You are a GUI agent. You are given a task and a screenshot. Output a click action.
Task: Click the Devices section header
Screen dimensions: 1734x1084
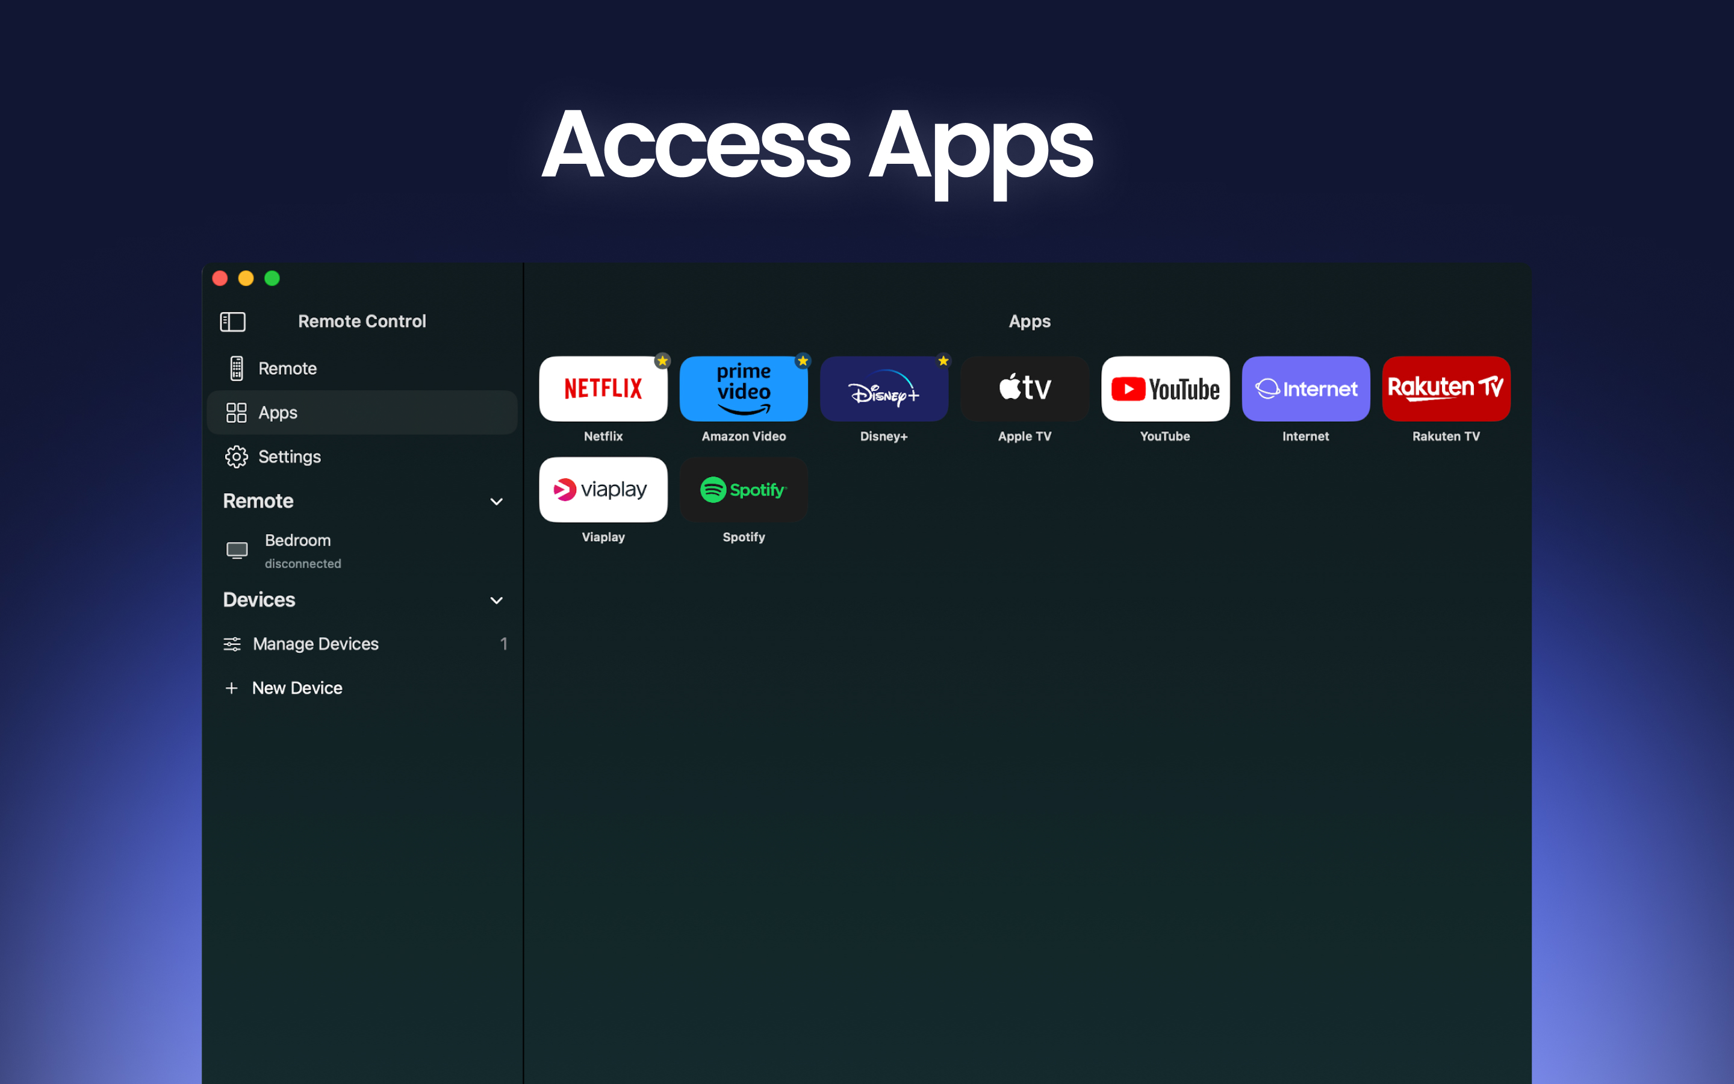point(259,600)
